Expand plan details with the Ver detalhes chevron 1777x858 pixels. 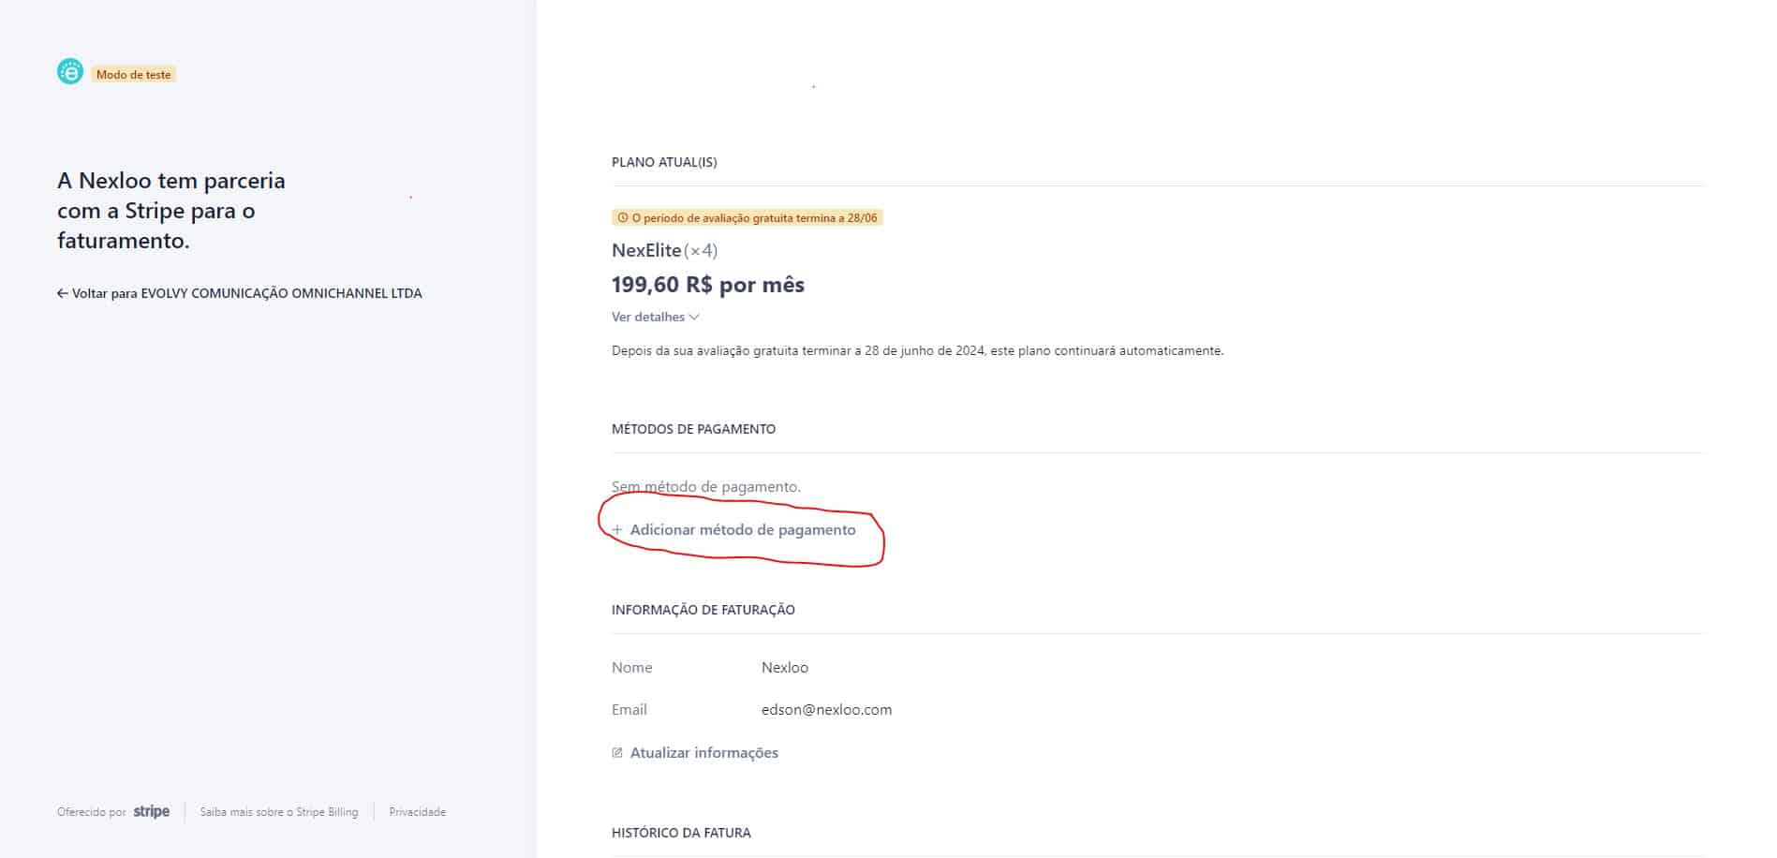pos(694,318)
